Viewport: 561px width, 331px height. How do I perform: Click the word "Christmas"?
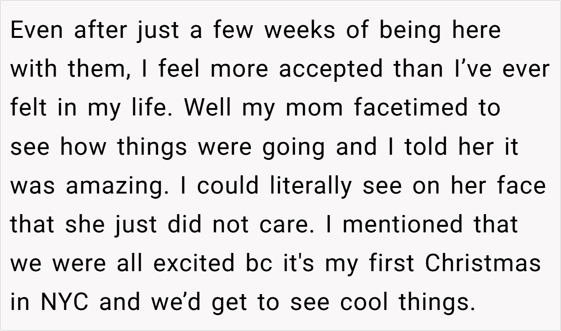(x=482, y=263)
